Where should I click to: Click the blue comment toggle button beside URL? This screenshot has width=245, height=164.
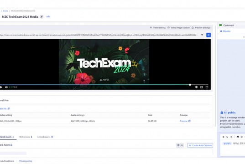(x=209, y=35)
